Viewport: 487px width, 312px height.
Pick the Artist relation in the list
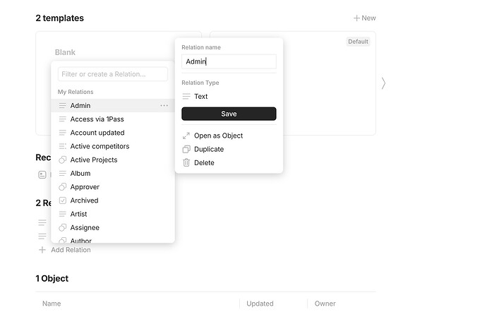pos(113,214)
